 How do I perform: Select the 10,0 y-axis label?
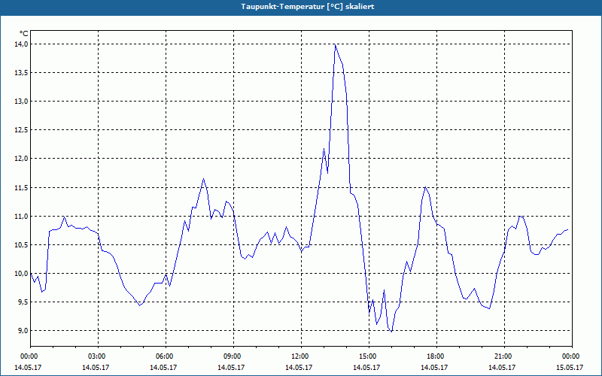pos(22,274)
